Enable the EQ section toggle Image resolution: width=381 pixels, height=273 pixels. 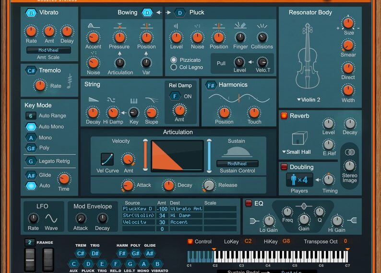(249, 203)
